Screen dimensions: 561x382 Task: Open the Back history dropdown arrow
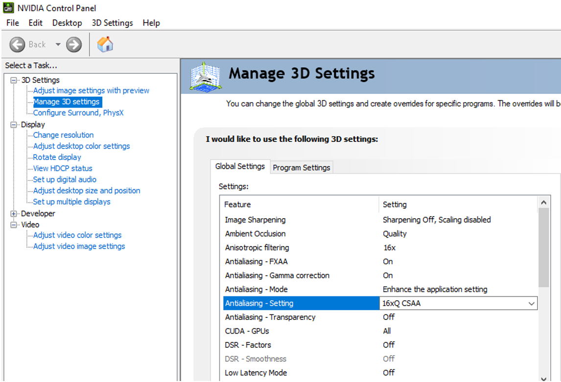point(58,45)
